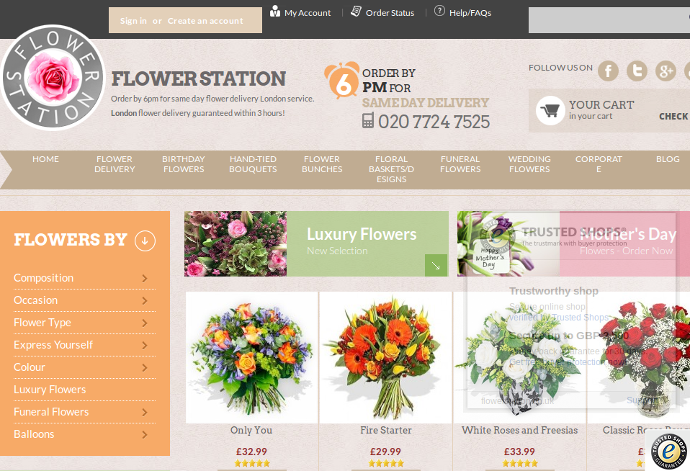
Task: Click the Trusted Shops guarantee badge
Action: (x=668, y=451)
